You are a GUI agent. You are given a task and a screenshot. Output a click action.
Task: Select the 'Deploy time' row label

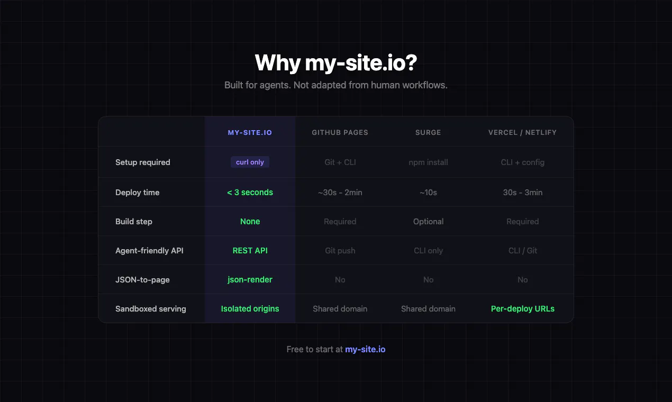tap(138, 193)
